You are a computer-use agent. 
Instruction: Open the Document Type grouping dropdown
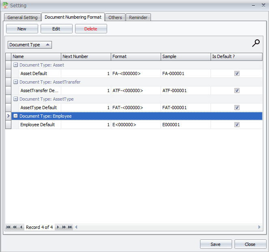coord(30,45)
